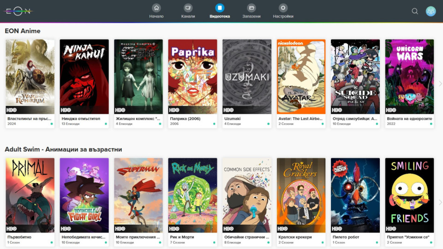443x249 pixels.
Task: Click the title 'Войната на еднорозите'
Action: click(410, 119)
